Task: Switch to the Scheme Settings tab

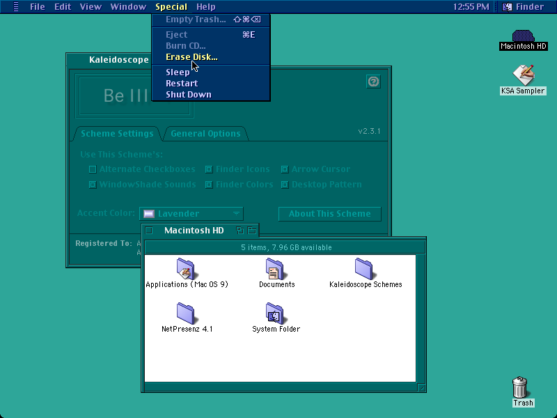Action: click(x=117, y=134)
